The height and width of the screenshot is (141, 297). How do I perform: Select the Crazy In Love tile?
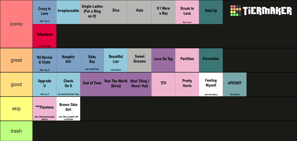click(45, 12)
